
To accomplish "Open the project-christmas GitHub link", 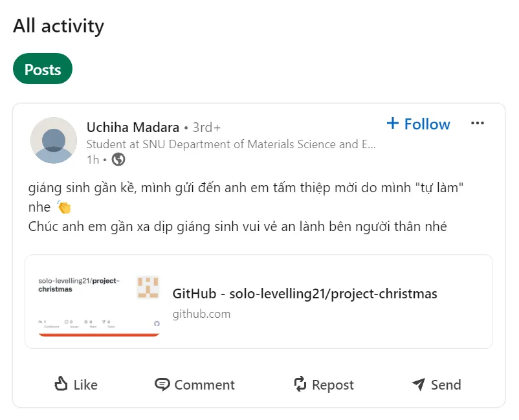I will coord(305,293).
